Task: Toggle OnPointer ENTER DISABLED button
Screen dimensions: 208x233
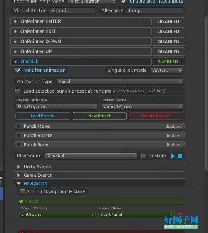Action: coord(168,21)
